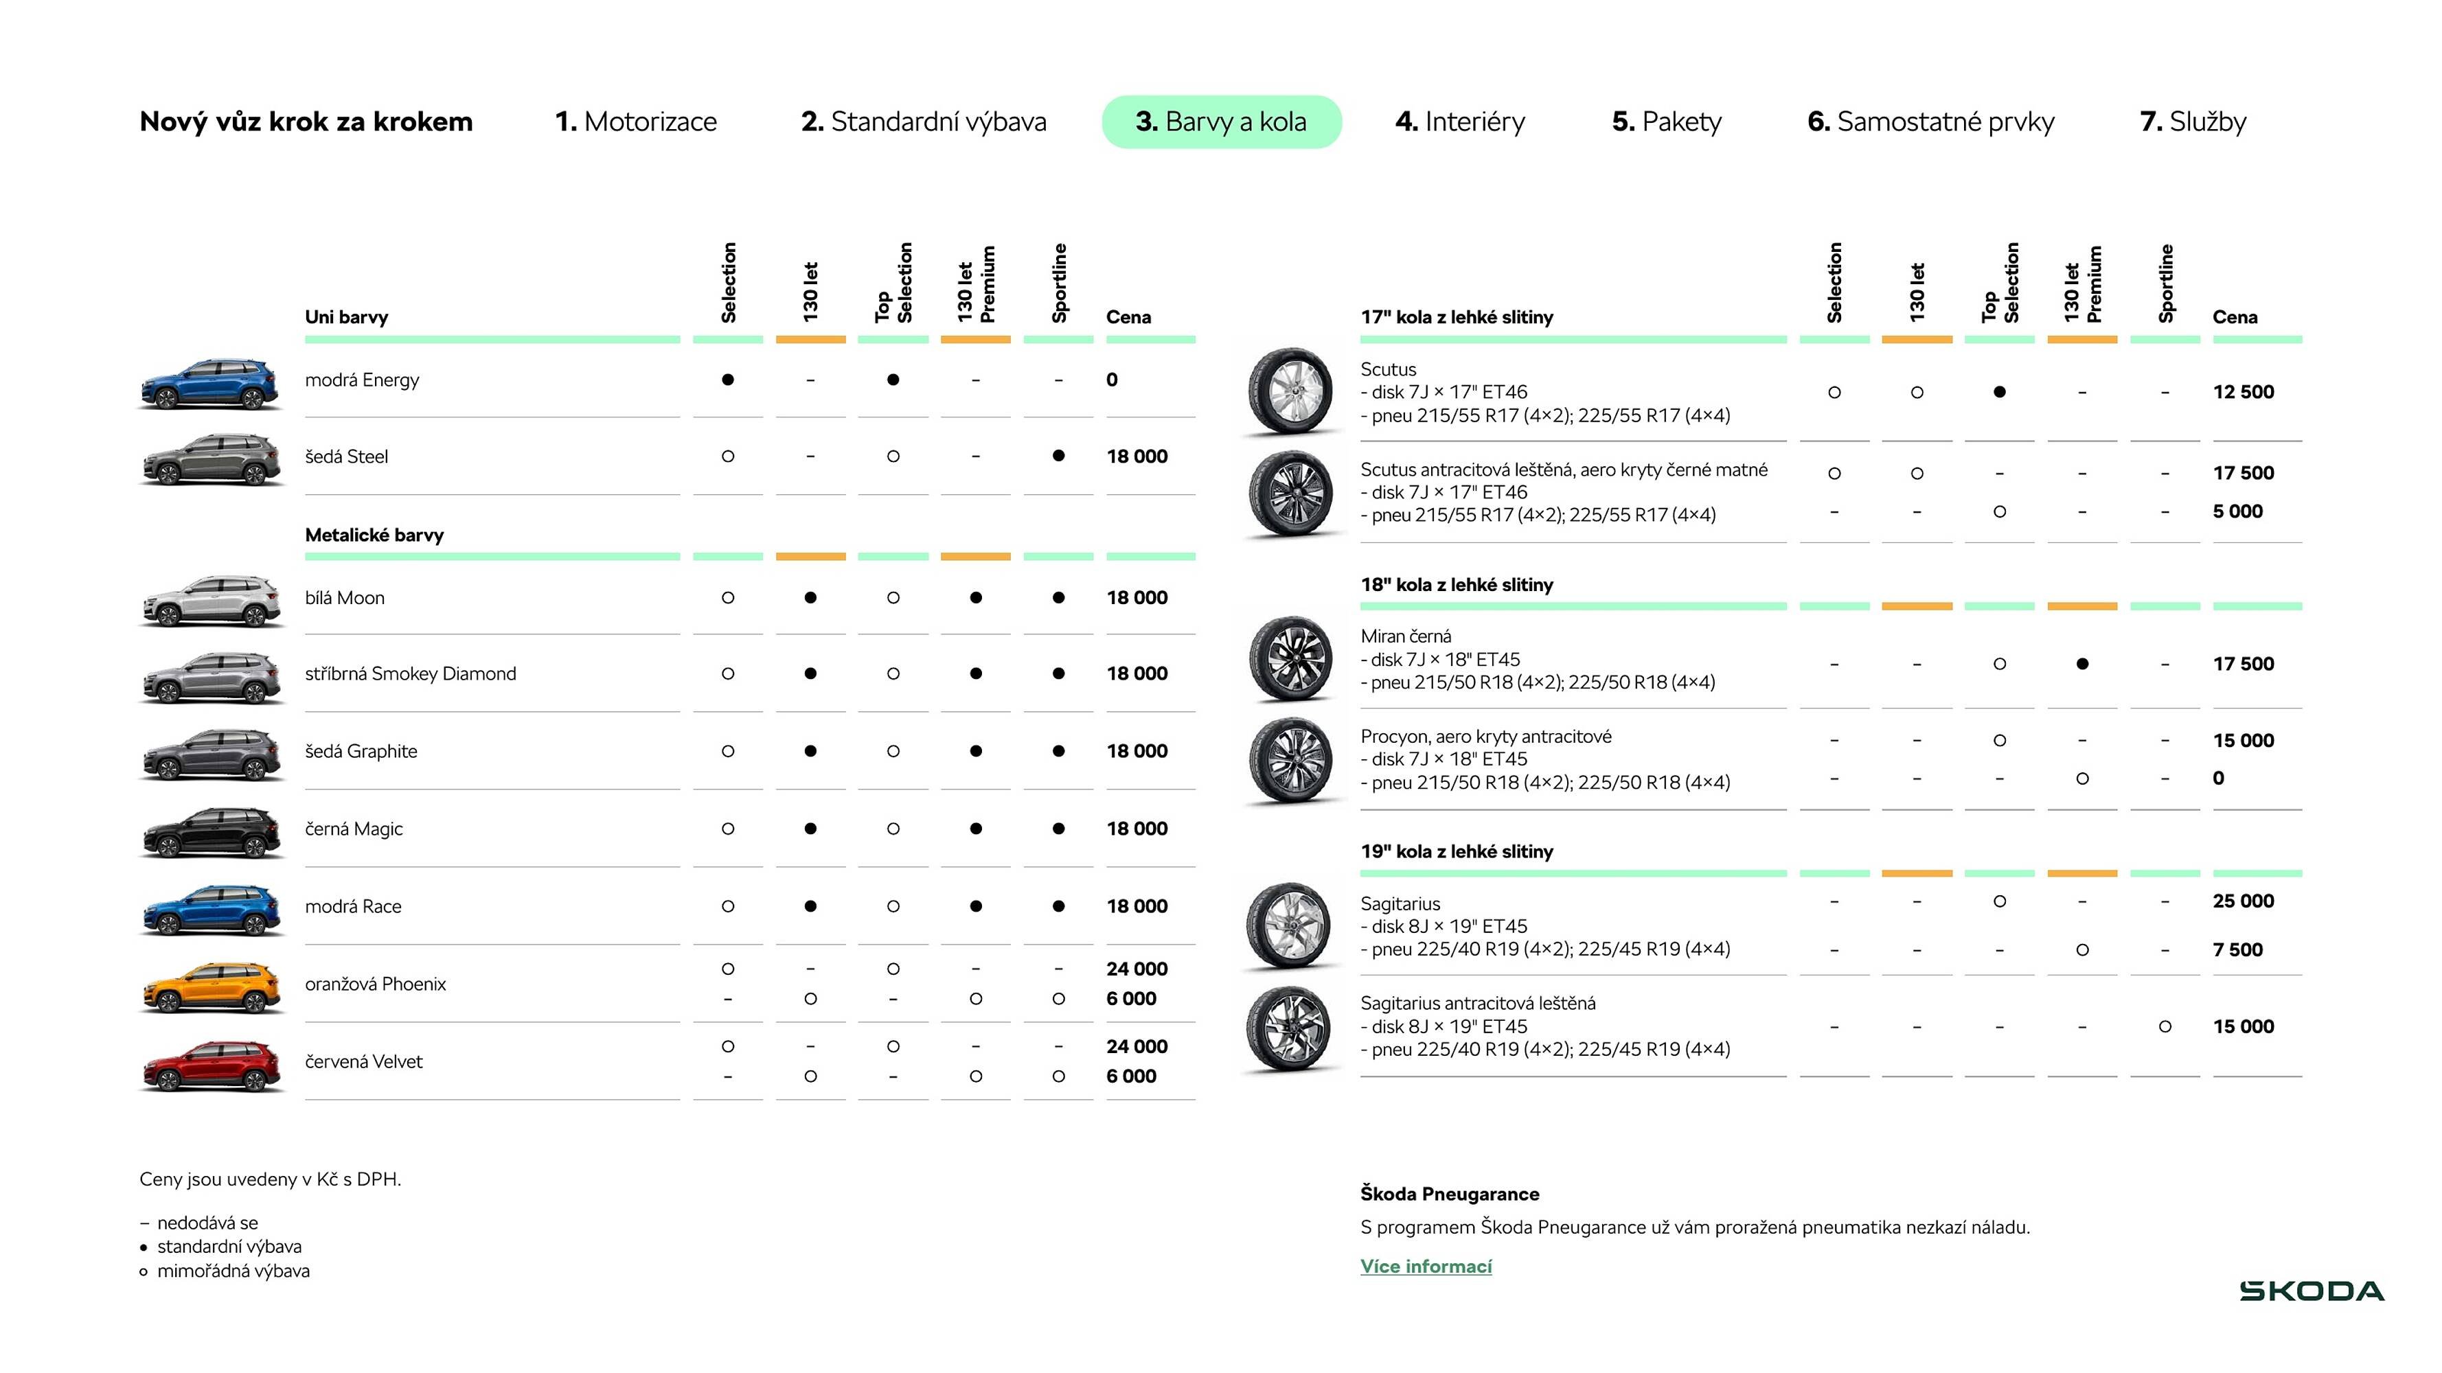Viewport: 2442px width, 1373px height.
Task: Click the modrá Energy car thumbnail
Action: pyautogui.click(x=210, y=384)
